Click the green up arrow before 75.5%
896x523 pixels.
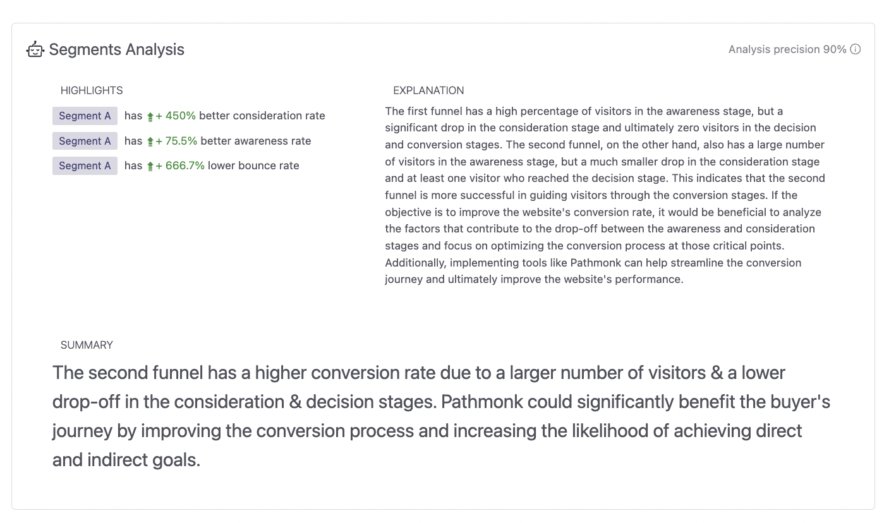(150, 141)
